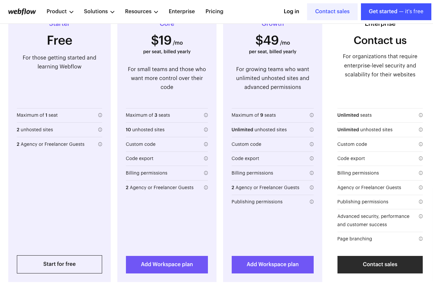Click the info icon next to Core's Code export

(206, 158)
